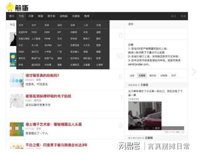
Task: Click the chamomile tea article thumbnail
Action: 17,80
